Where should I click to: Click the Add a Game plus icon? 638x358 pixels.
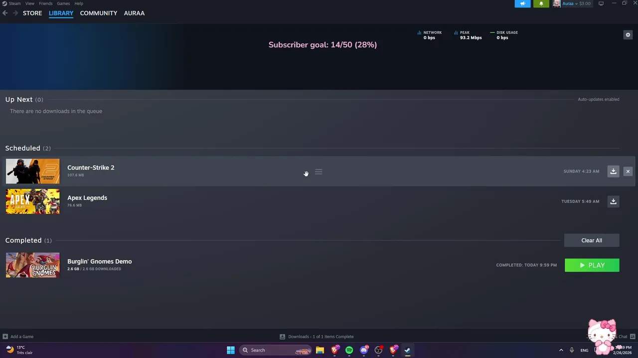5,337
